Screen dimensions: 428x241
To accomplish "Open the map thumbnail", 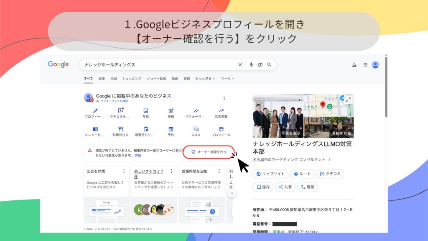I will point(328,105).
